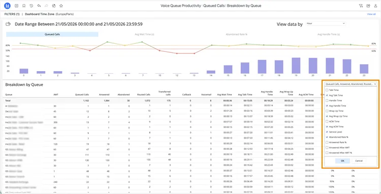Screen dimensions: 381x194
Task: Click the Routed Calls column header
Action: point(144,94)
